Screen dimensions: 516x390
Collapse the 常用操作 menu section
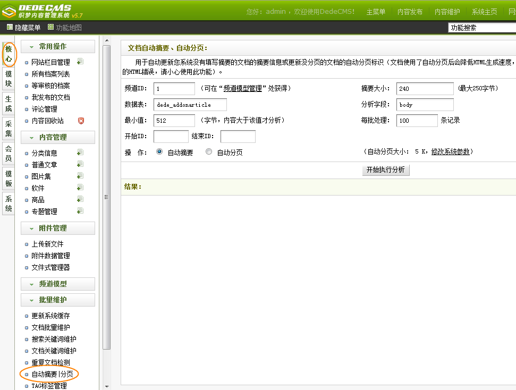(x=58, y=47)
